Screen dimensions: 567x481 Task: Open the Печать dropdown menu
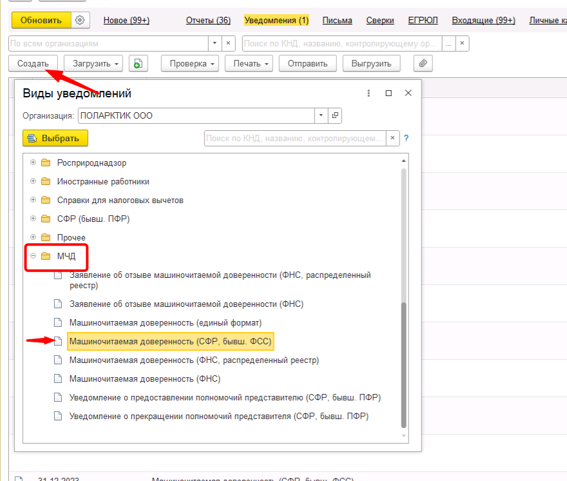(250, 63)
